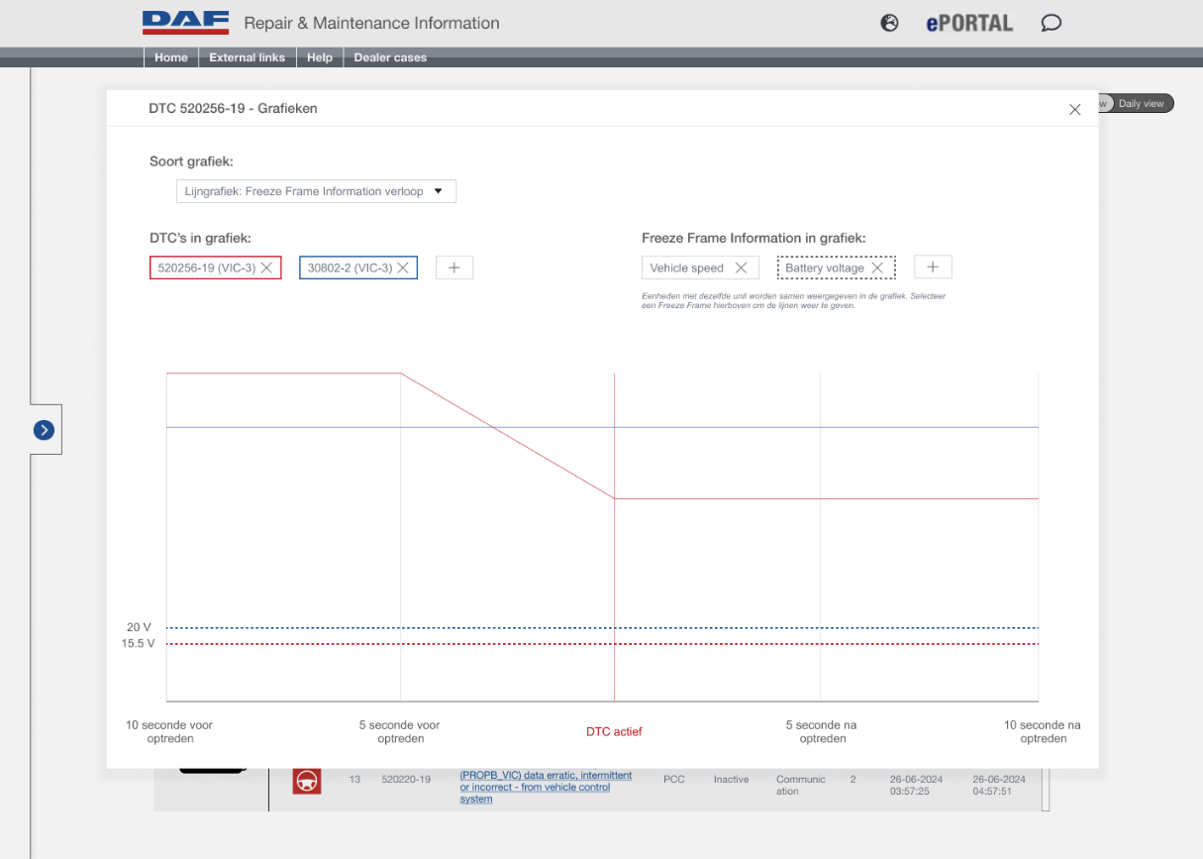1203x859 pixels.
Task: Click the red steering wheel icon
Action: pyautogui.click(x=307, y=780)
